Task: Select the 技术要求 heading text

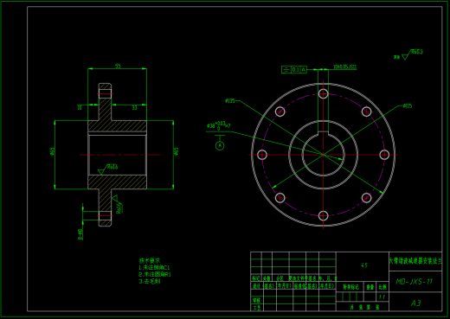Action: coord(150,261)
